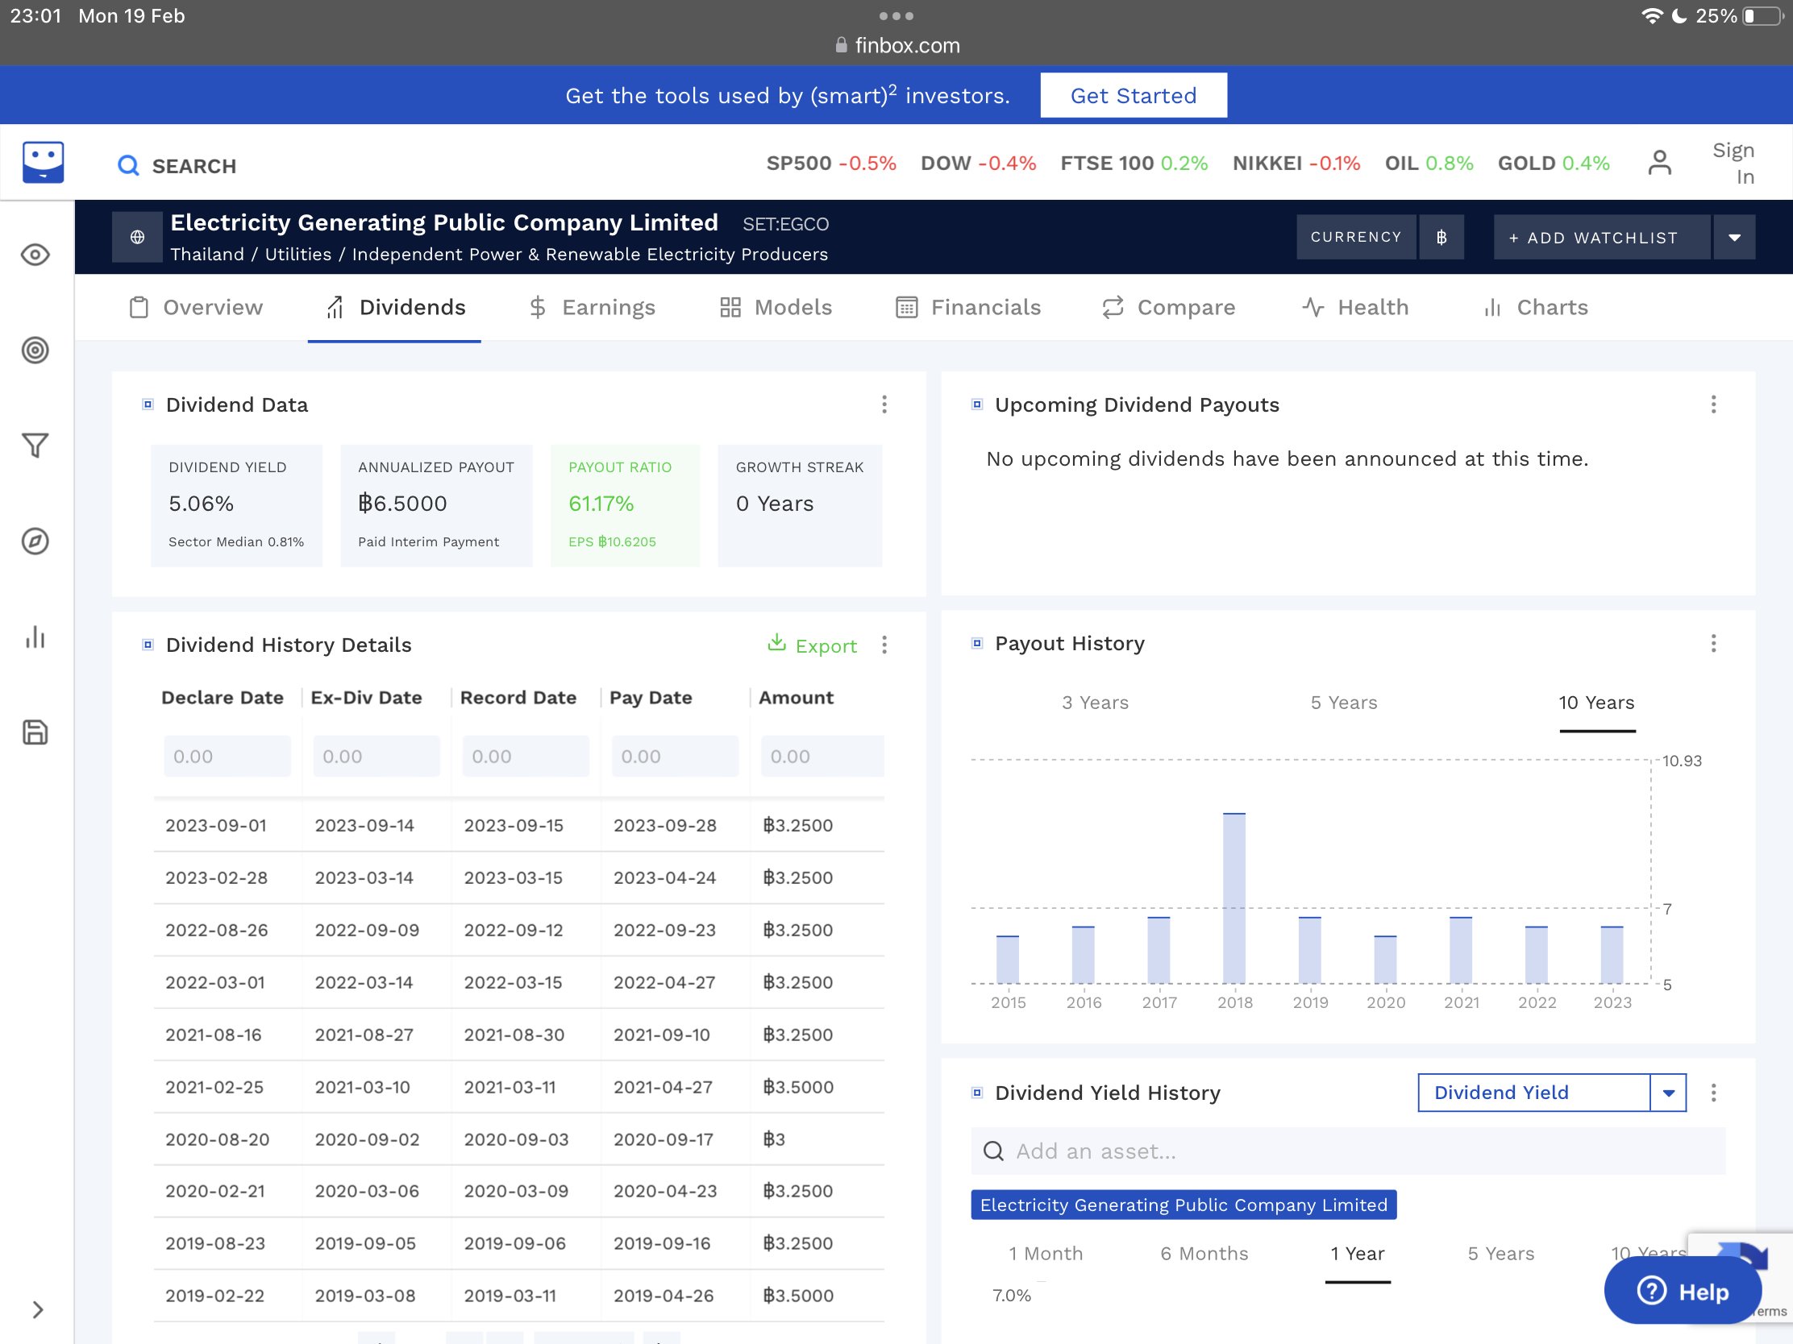Click the Record Date filter field
The height and width of the screenshot is (1344, 1793).
(x=526, y=756)
